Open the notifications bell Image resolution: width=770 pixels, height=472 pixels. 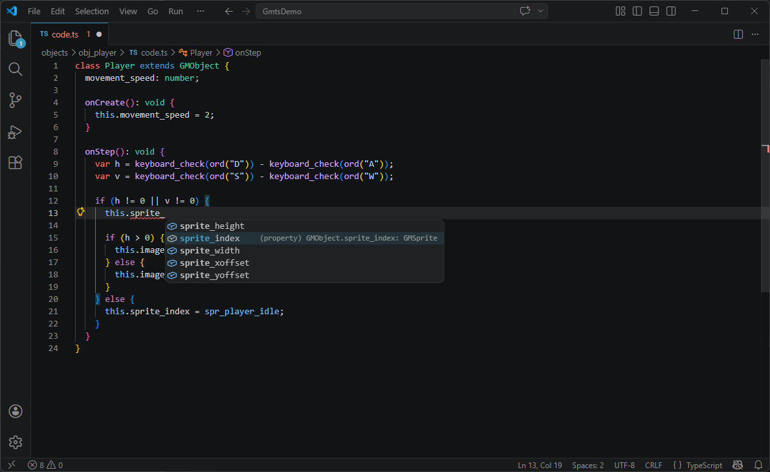(757, 465)
